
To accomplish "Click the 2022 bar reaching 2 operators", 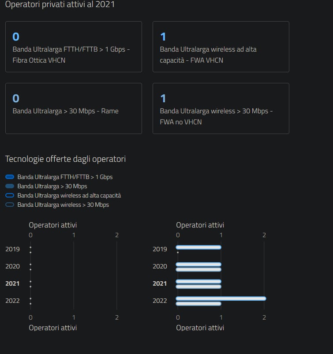I will click(x=221, y=298).
